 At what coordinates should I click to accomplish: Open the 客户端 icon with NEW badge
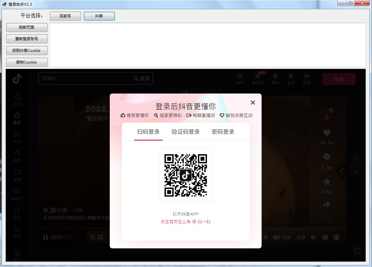(x=258, y=79)
